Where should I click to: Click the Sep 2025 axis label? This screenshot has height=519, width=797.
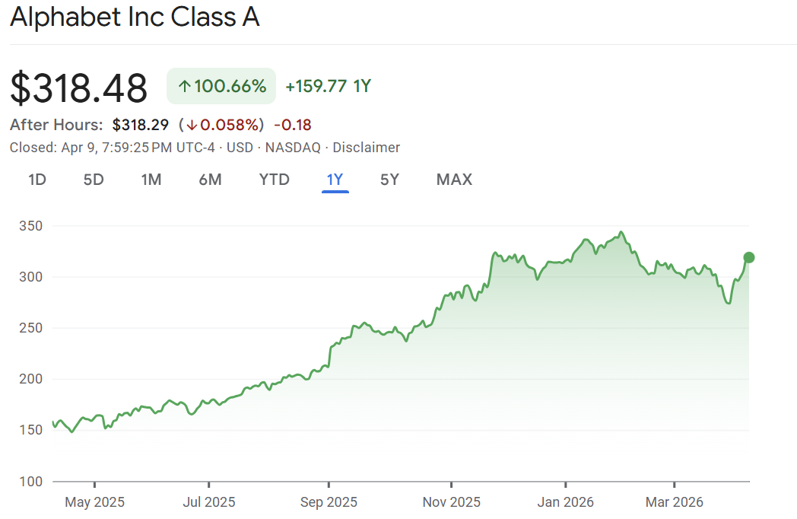click(329, 502)
